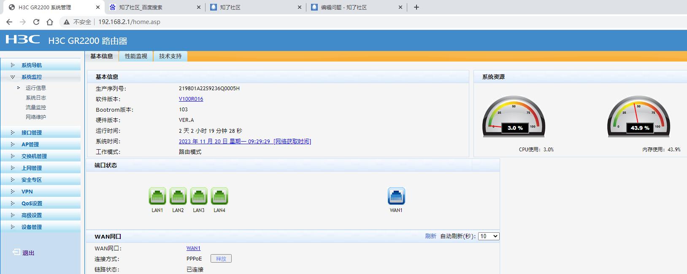Click the address bar URL
This screenshot has width=687, height=274.
pos(129,22)
